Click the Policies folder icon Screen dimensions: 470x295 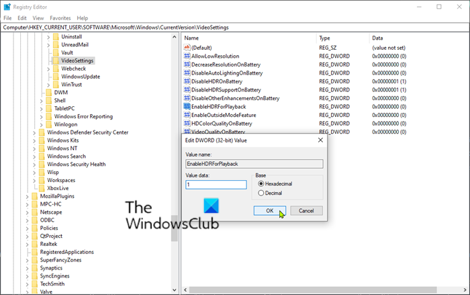click(x=35, y=228)
